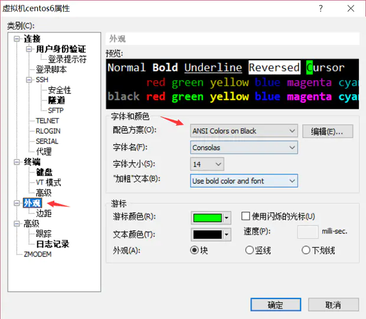Collapse the SSH tree node
This screenshot has height=319, width=366.
tap(29, 80)
